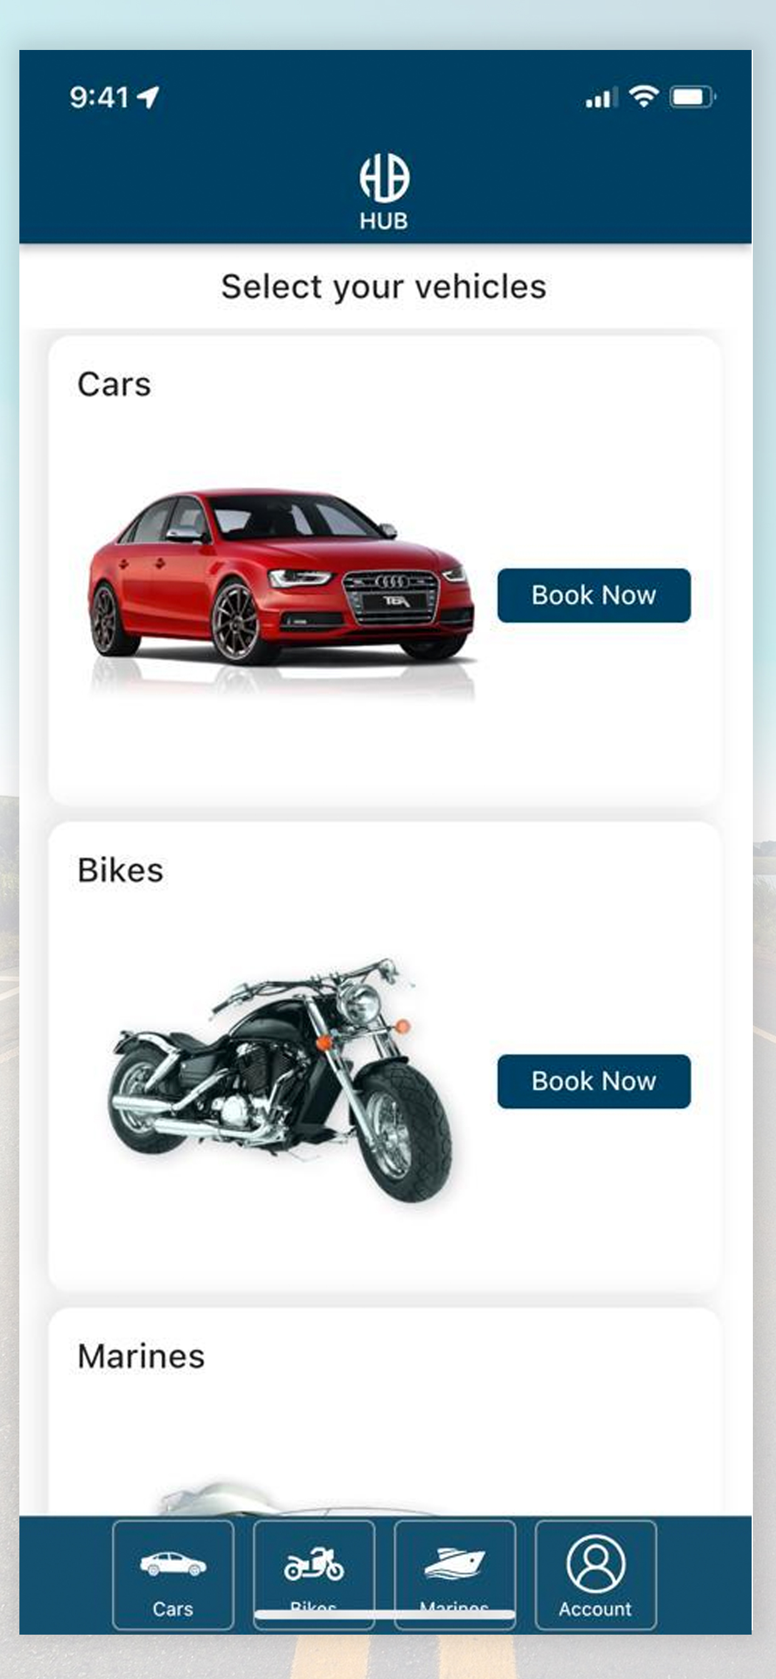This screenshot has height=1679, width=776.
Task: Tap the Wi-Fi status icon
Action: (x=644, y=96)
